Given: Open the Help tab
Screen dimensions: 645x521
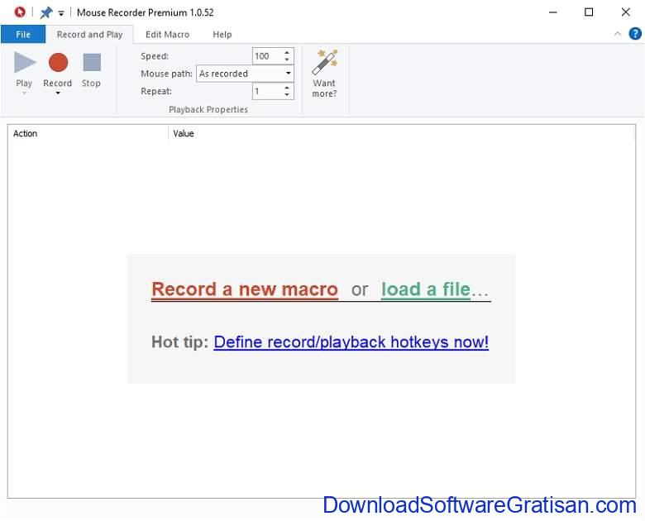Looking at the screenshot, I should 222,35.
